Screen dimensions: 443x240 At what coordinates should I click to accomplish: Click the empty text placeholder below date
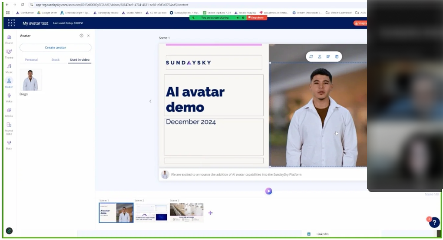point(214,161)
